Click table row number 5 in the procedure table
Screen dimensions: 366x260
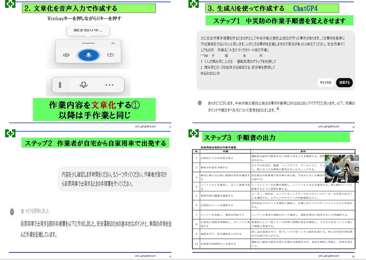pos(274,196)
